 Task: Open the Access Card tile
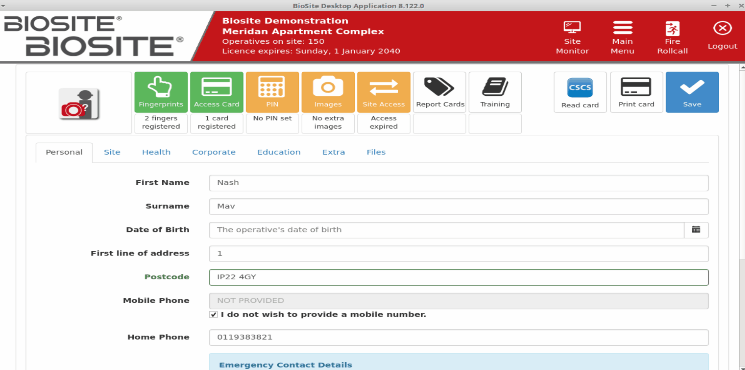pyautogui.click(x=217, y=92)
